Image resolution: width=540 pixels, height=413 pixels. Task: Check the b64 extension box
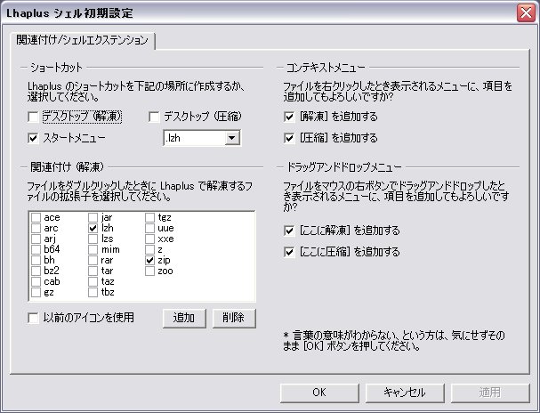36,249
